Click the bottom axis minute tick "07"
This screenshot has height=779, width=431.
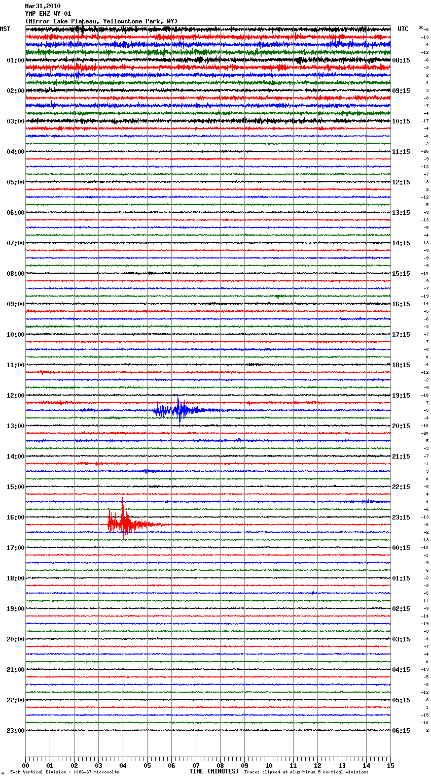196,765
